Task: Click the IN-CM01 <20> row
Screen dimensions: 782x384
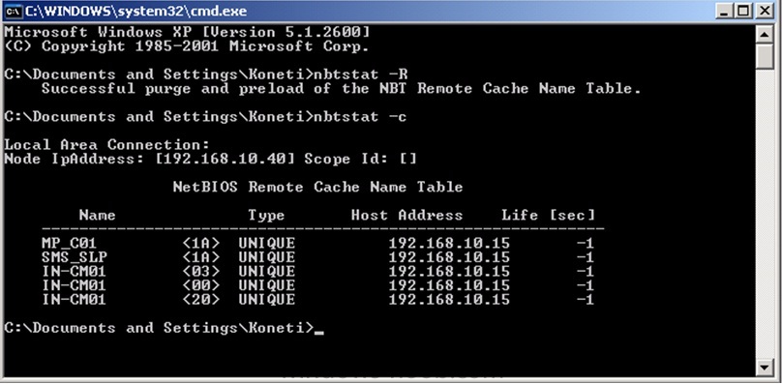Action: [x=317, y=300]
